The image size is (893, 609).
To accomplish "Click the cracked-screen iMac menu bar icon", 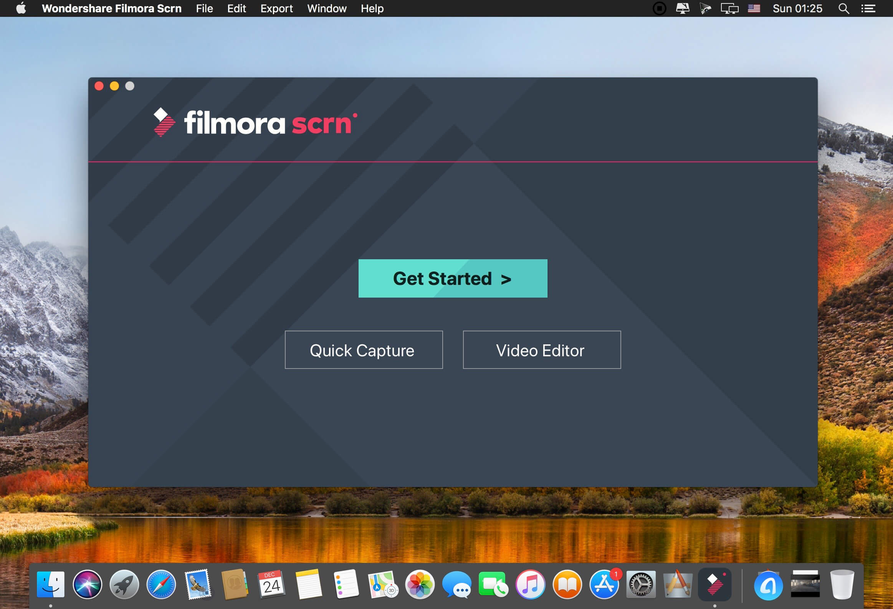I will (683, 8).
